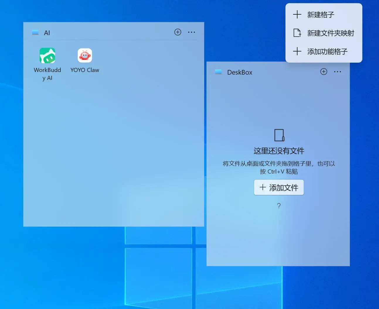Viewport: 379px width, 309px height.
Task: Click the plus button in the DeskBox header
Action: (324, 72)
